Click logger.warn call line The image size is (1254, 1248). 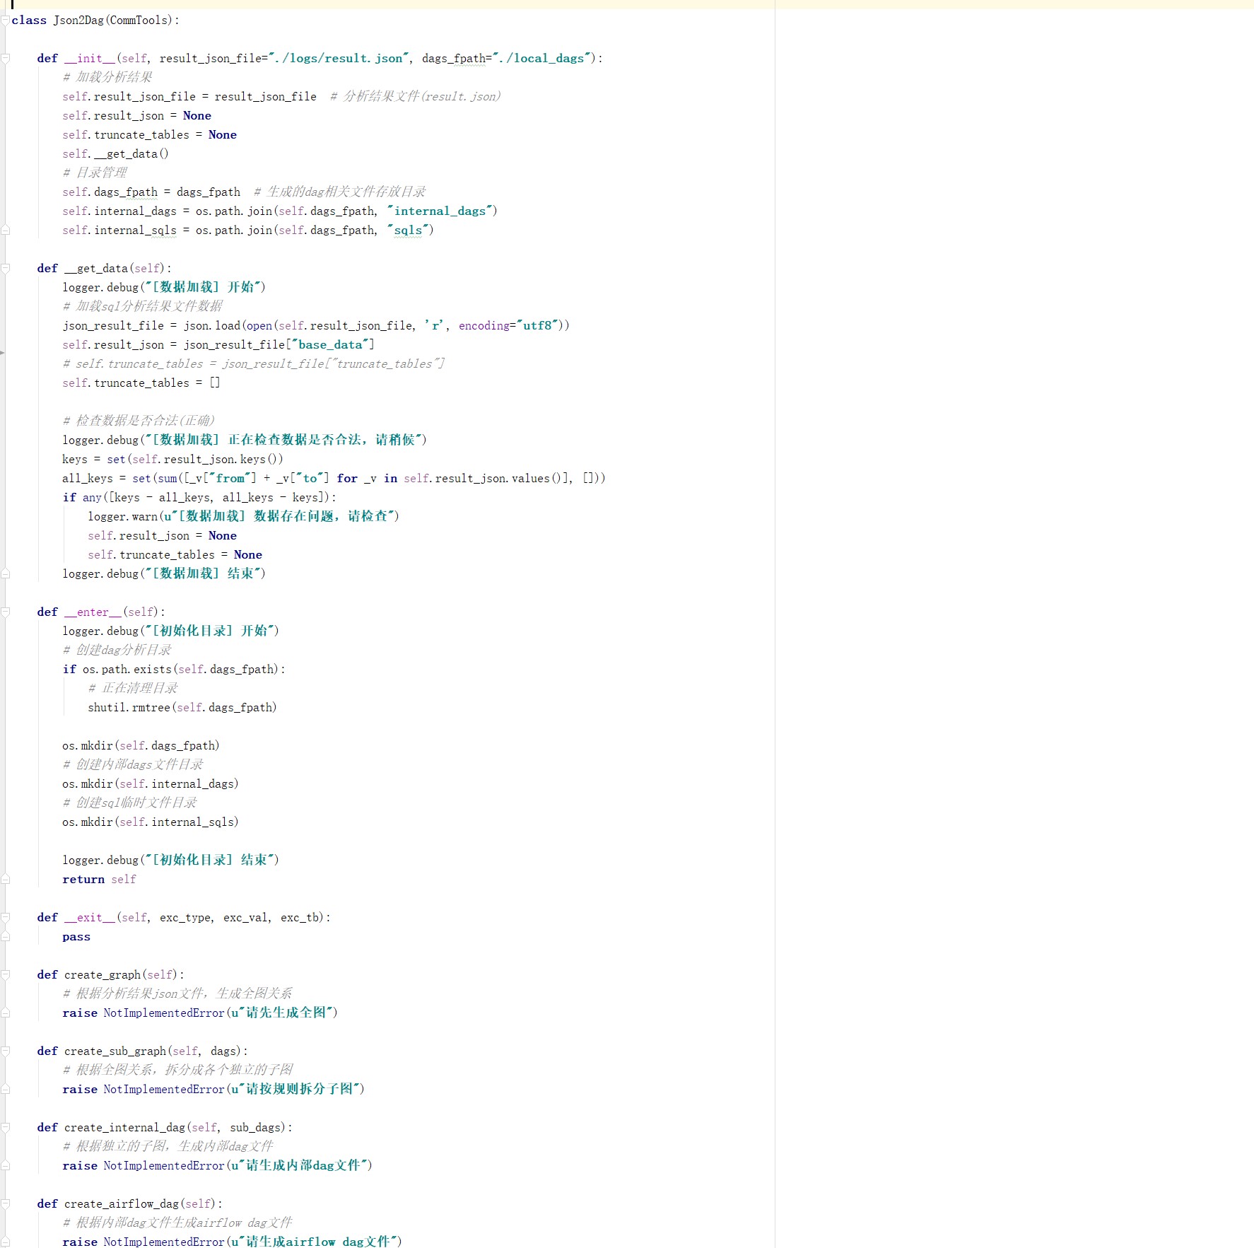pos(243,516)
